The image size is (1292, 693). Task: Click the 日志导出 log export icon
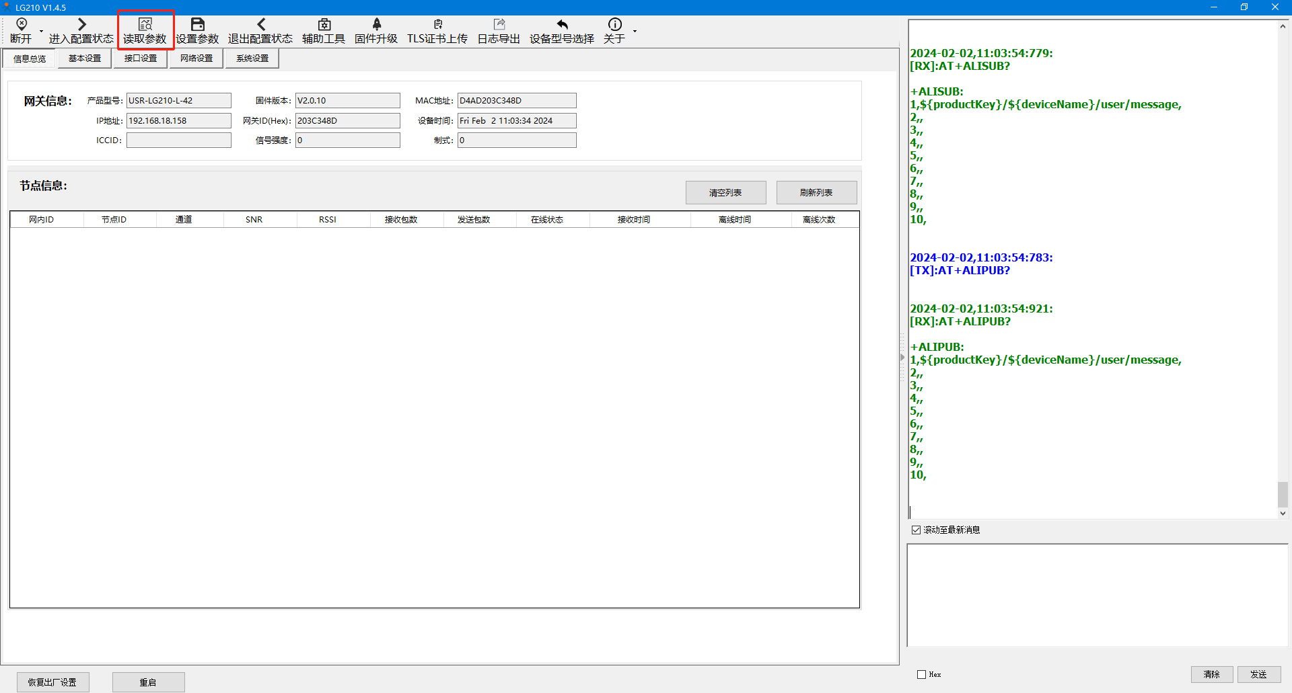[x=499, y=24]
